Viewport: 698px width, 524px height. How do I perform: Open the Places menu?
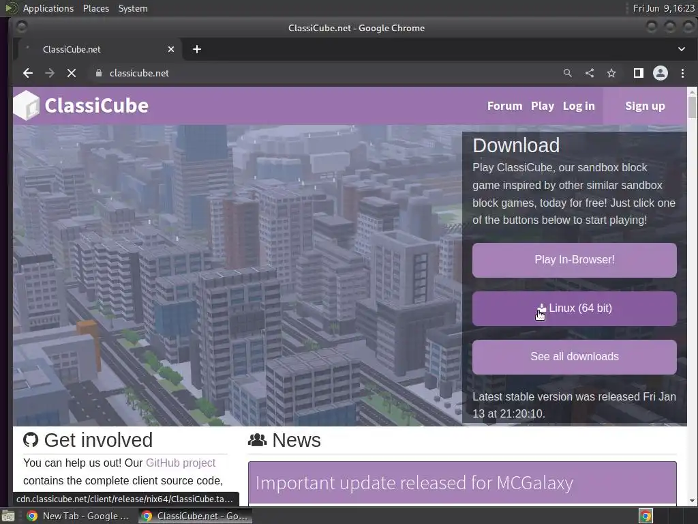pyautogui.click(x=95, y=8)
